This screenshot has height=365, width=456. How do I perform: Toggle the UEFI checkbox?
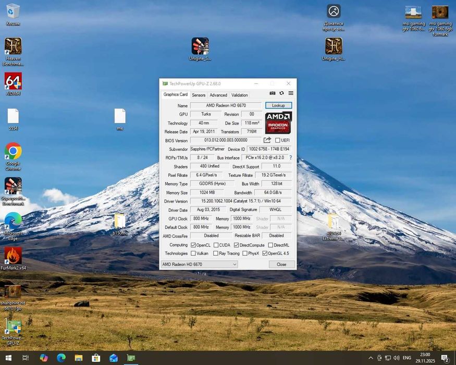pos(278,140)
